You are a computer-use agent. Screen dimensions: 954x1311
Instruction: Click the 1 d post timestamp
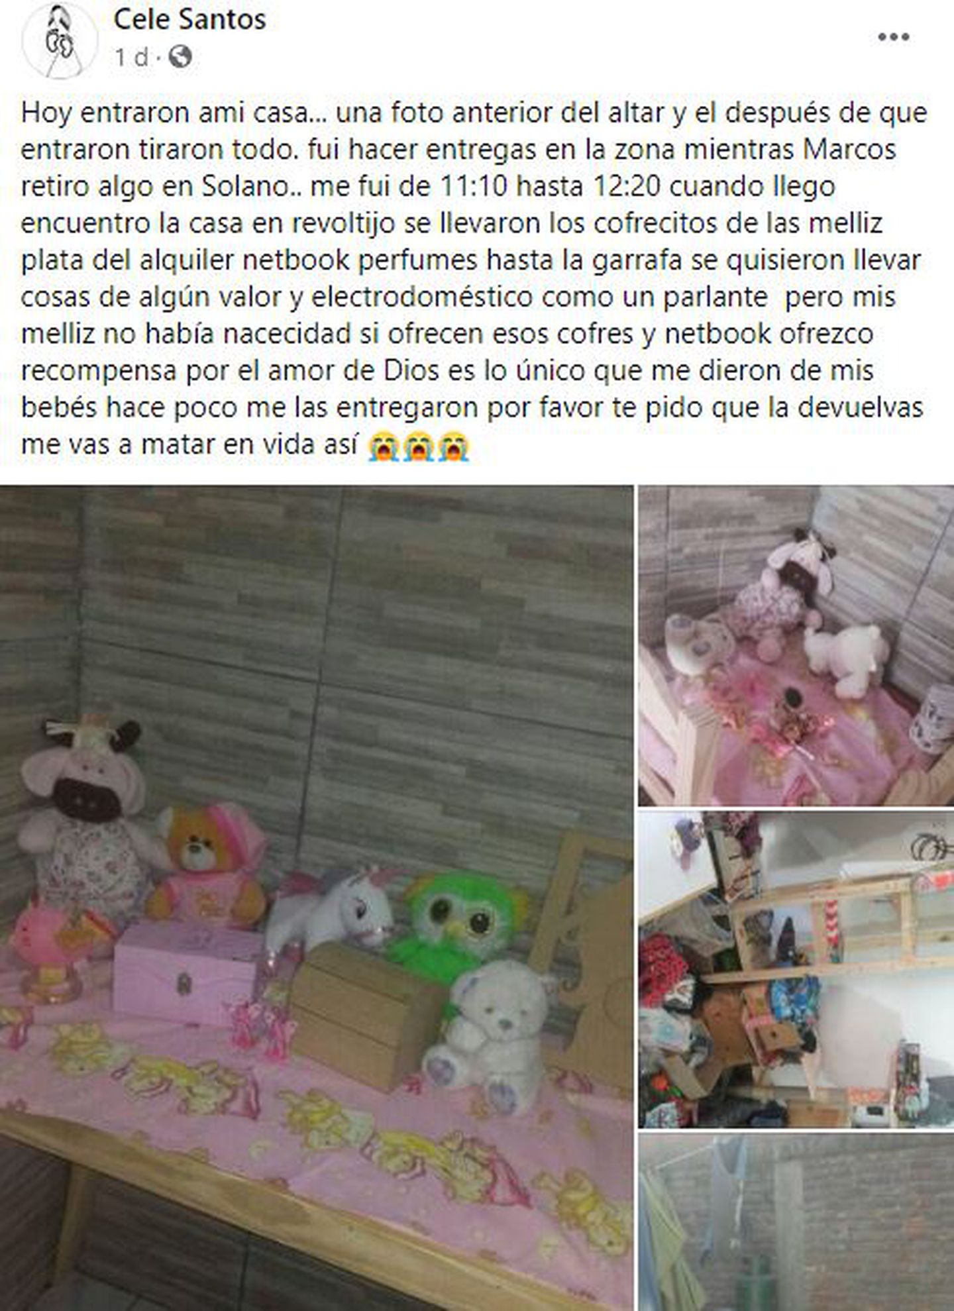point(131,58)
